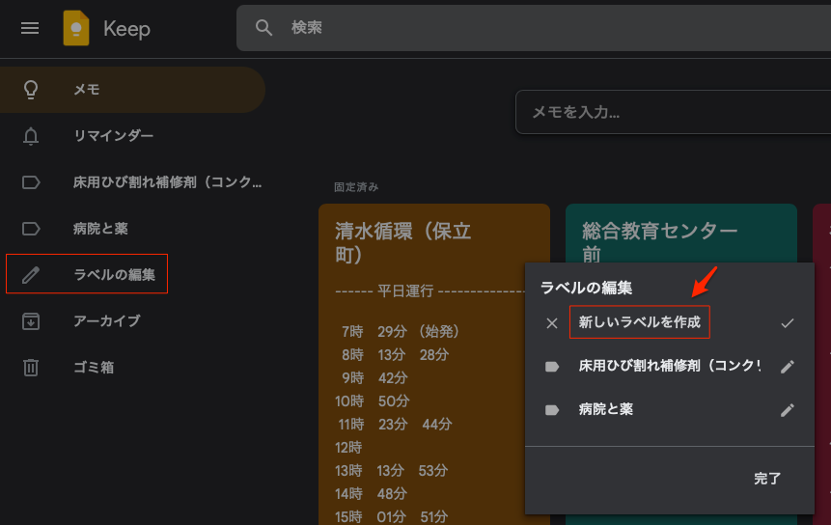
Task: Click label icon beside 床用ひび割れ補修剤 in dialog
Action: click(552, 367)
